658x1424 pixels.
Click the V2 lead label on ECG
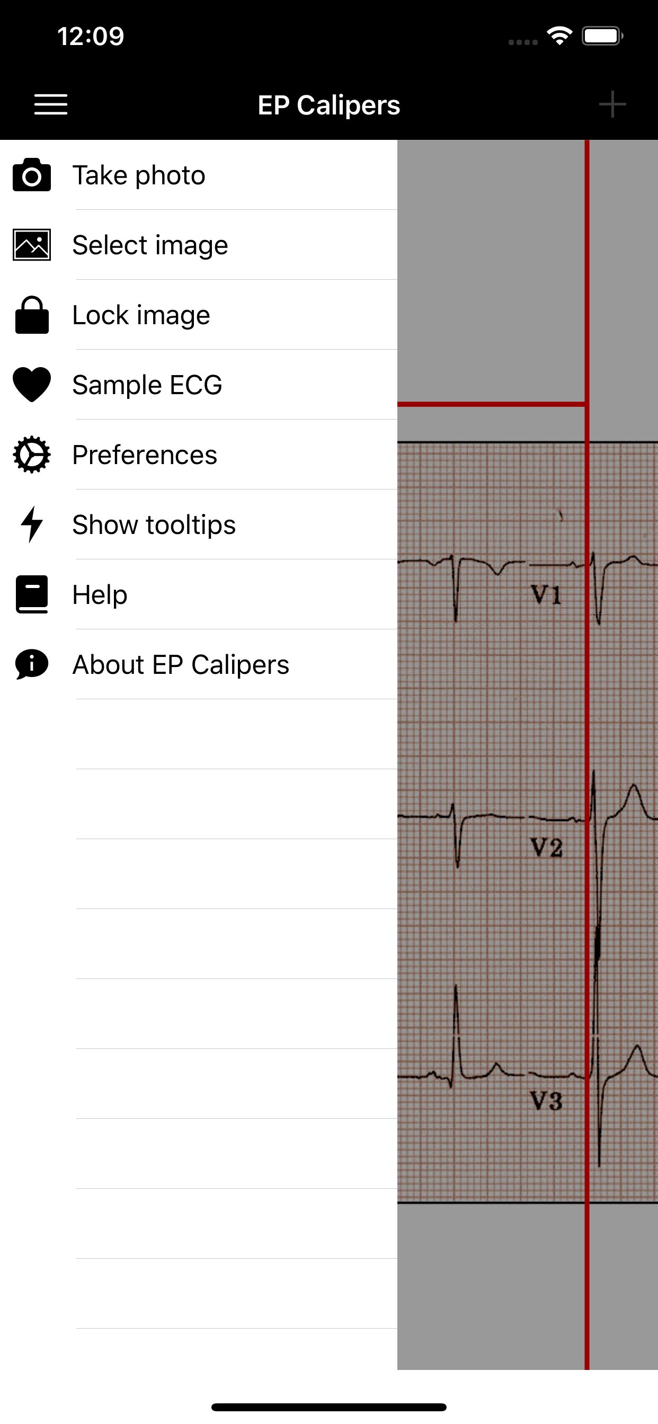(x=546, y=847)
